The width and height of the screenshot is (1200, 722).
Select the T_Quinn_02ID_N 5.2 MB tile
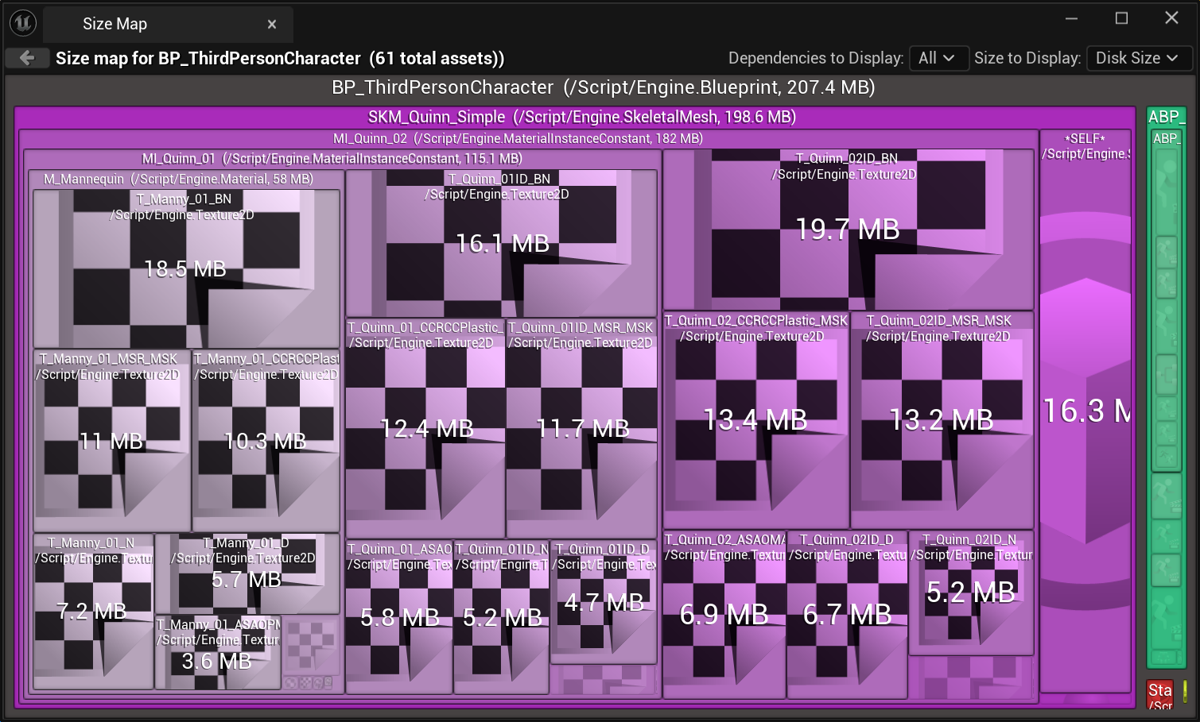point(970,593)
